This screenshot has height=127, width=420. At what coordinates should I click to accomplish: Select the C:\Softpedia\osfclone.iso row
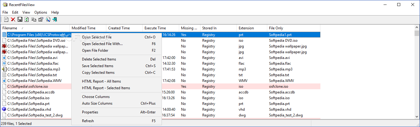tap(160, 86)
